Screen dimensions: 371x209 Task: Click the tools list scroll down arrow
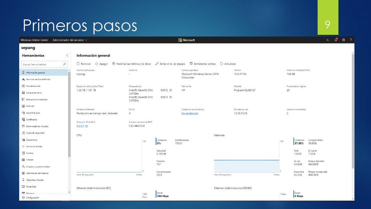tap(69, 192)
